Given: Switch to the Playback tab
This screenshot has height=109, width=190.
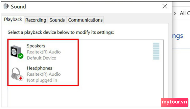Looking at the screenshot, I should click(13, 19).
